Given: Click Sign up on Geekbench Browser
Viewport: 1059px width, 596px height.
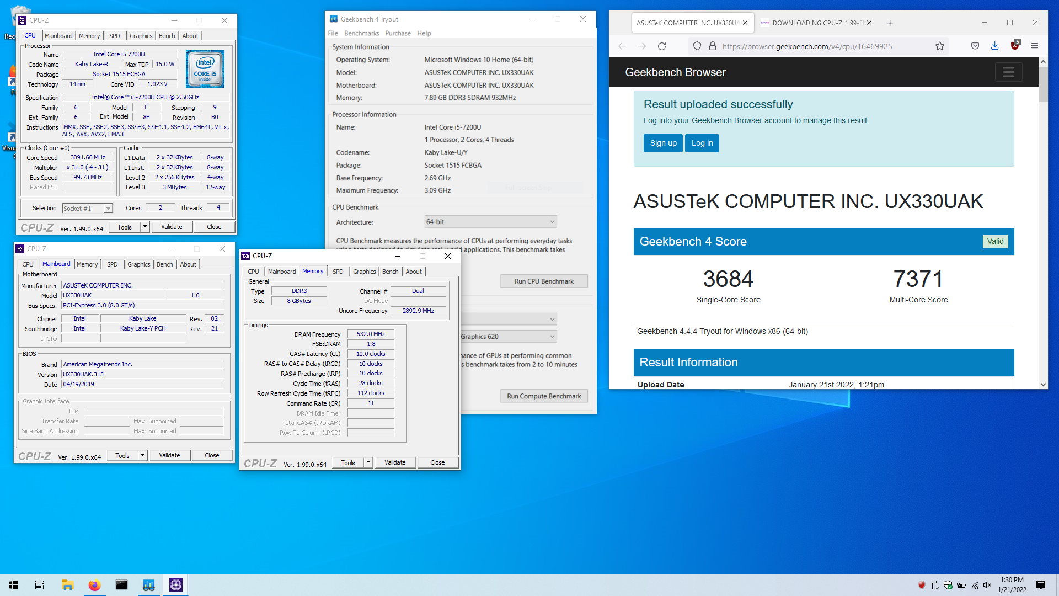Looking at the screenshot, I should [663, 143].
